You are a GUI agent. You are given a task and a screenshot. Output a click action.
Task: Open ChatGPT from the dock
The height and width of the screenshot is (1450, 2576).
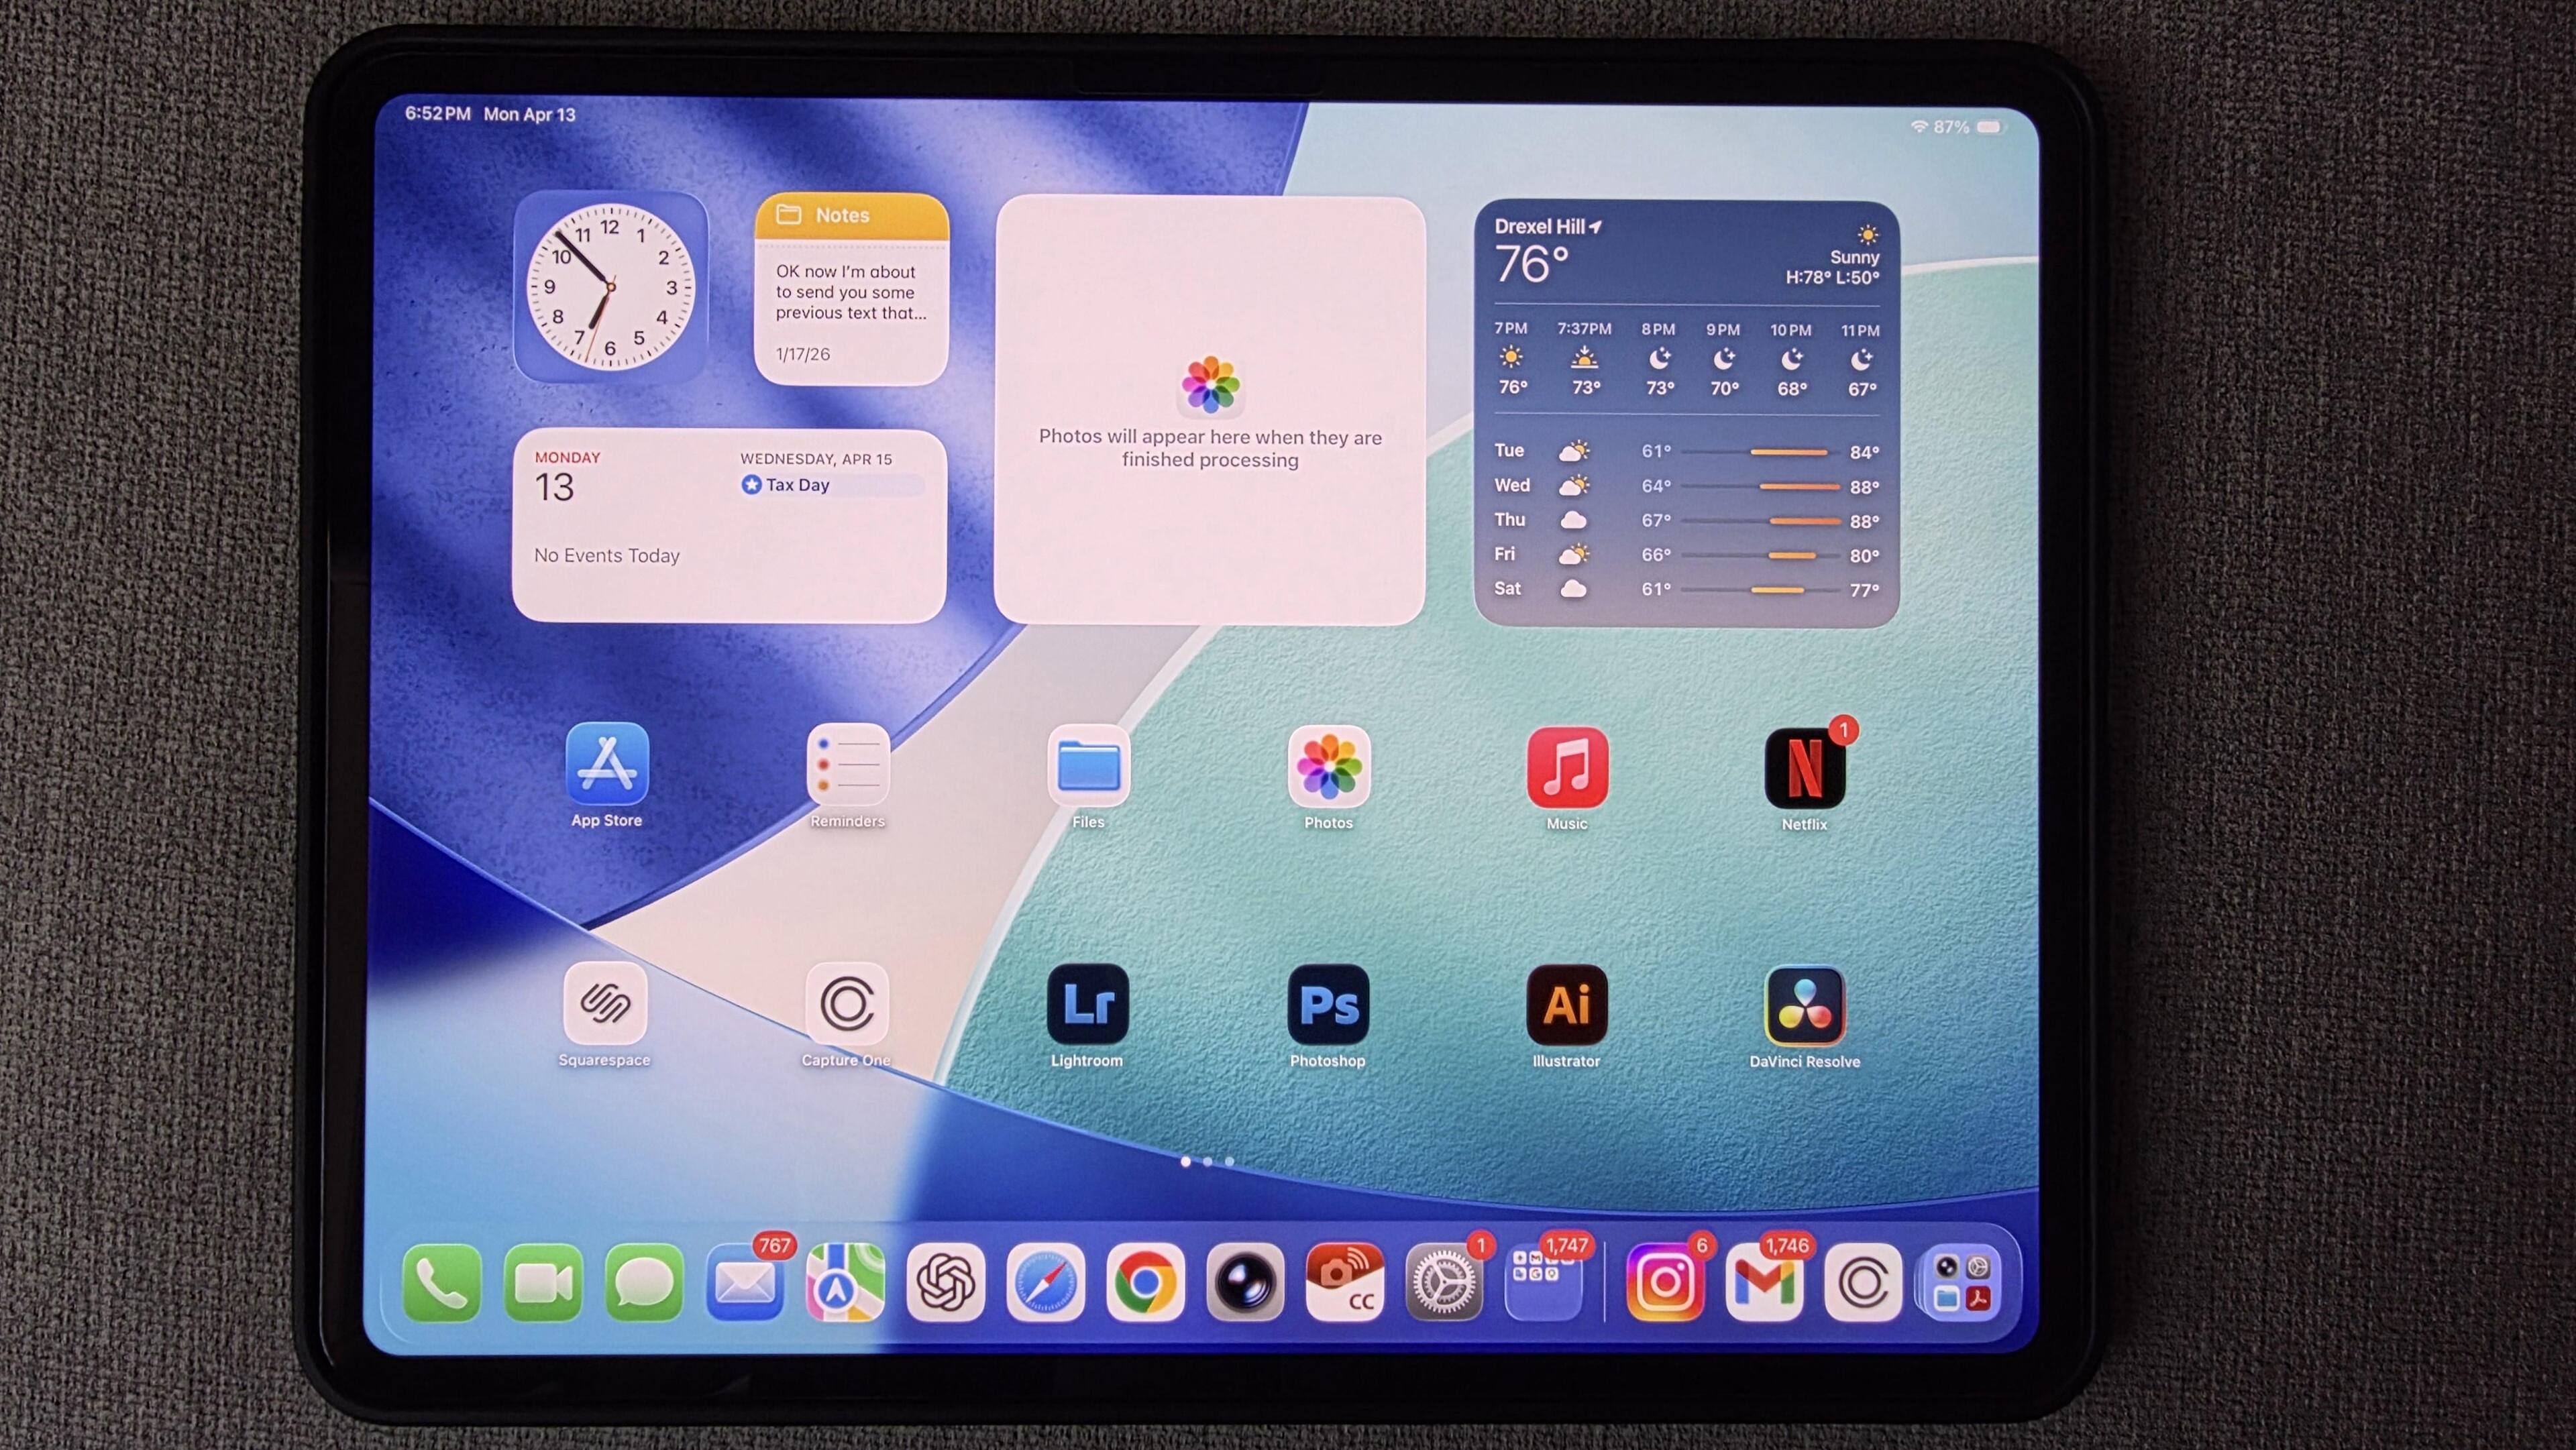945,1282
